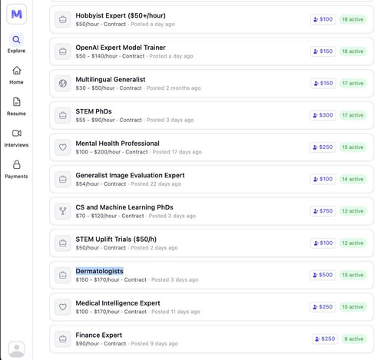Open the Explore search icon

16,40
